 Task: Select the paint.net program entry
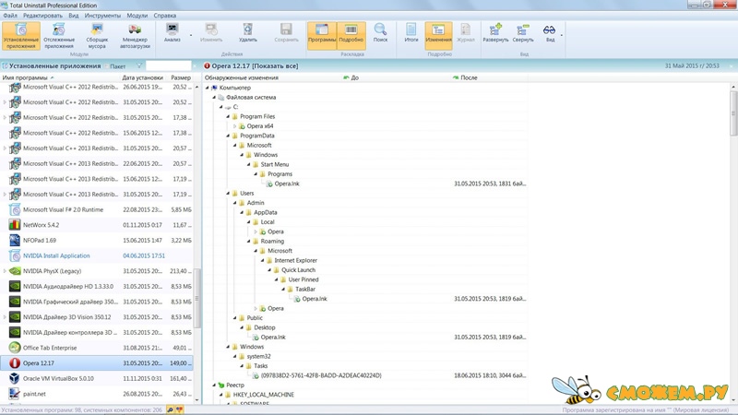coord(97,394)
